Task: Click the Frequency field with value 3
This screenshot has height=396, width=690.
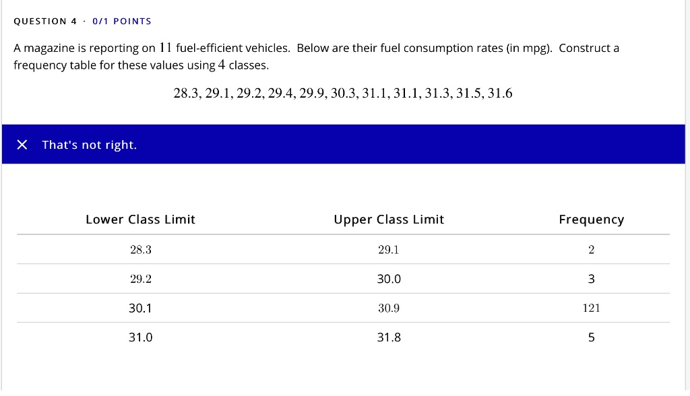Action: coord(591,279)
